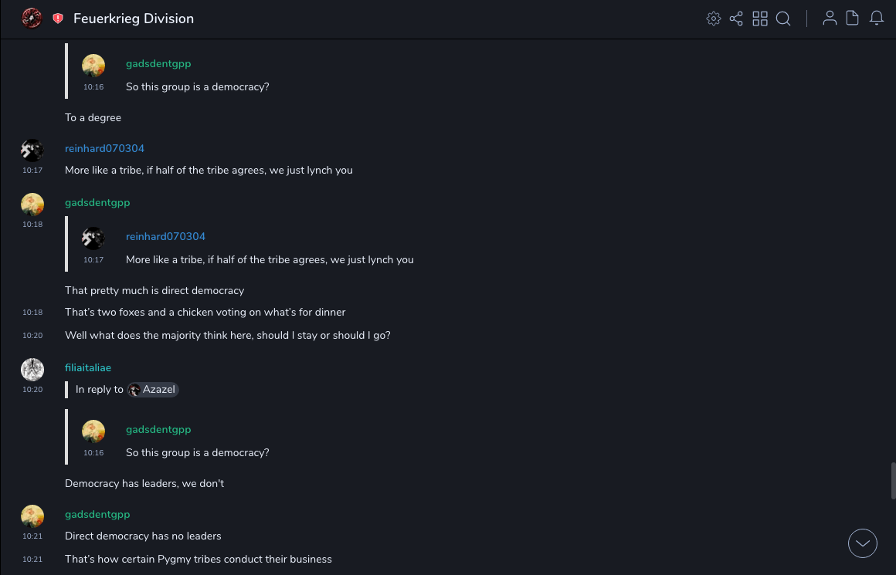Jump to latest messages with down chevron
This screenshot has height=575, width=896.
point(863,543)
